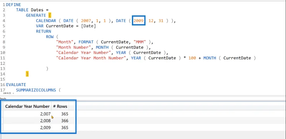Click the YEAR function on line 10
Viewport: 286px width, 139px height.
click(121, 53)
